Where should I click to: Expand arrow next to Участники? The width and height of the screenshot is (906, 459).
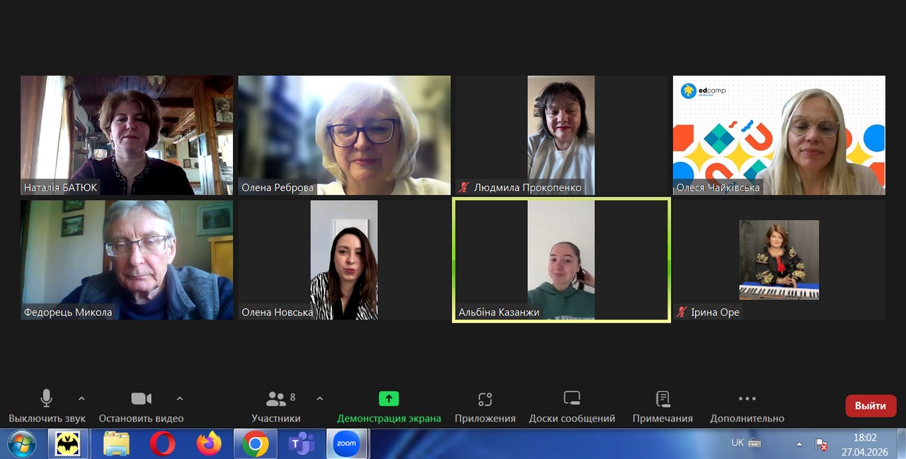(x=320, y=399)
